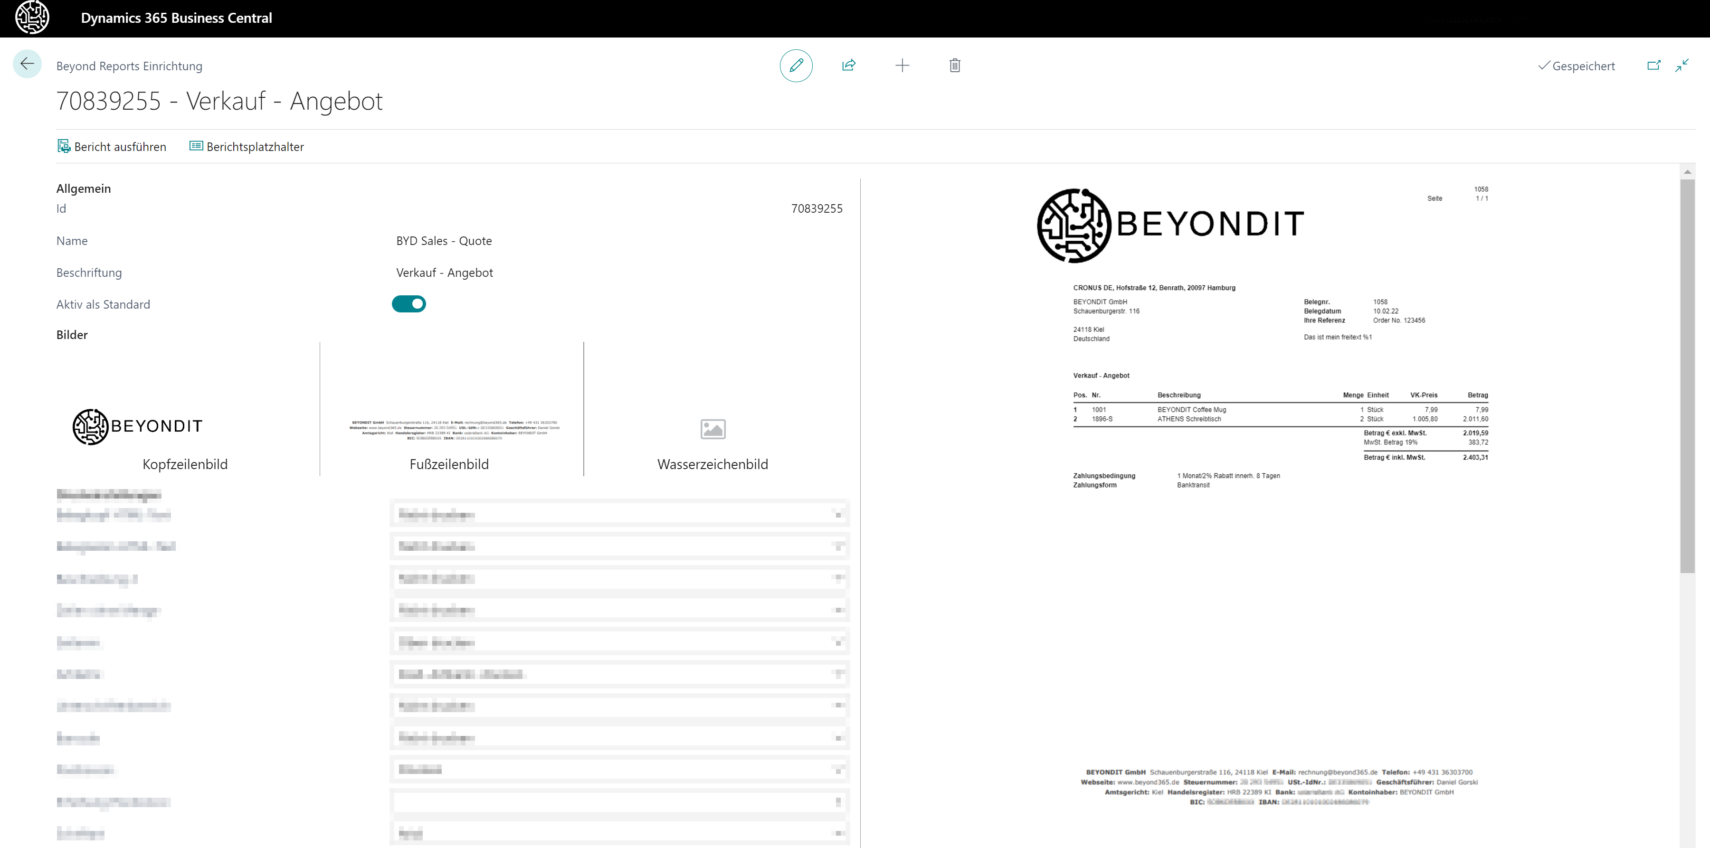Click the Bilder section heading
The image size is (1710, 848).
72,334
